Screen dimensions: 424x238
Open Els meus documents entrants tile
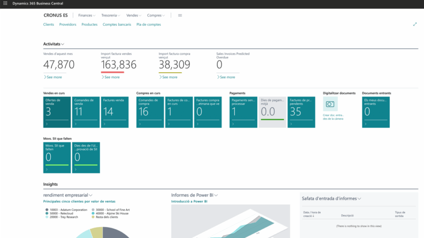(376, 112)
